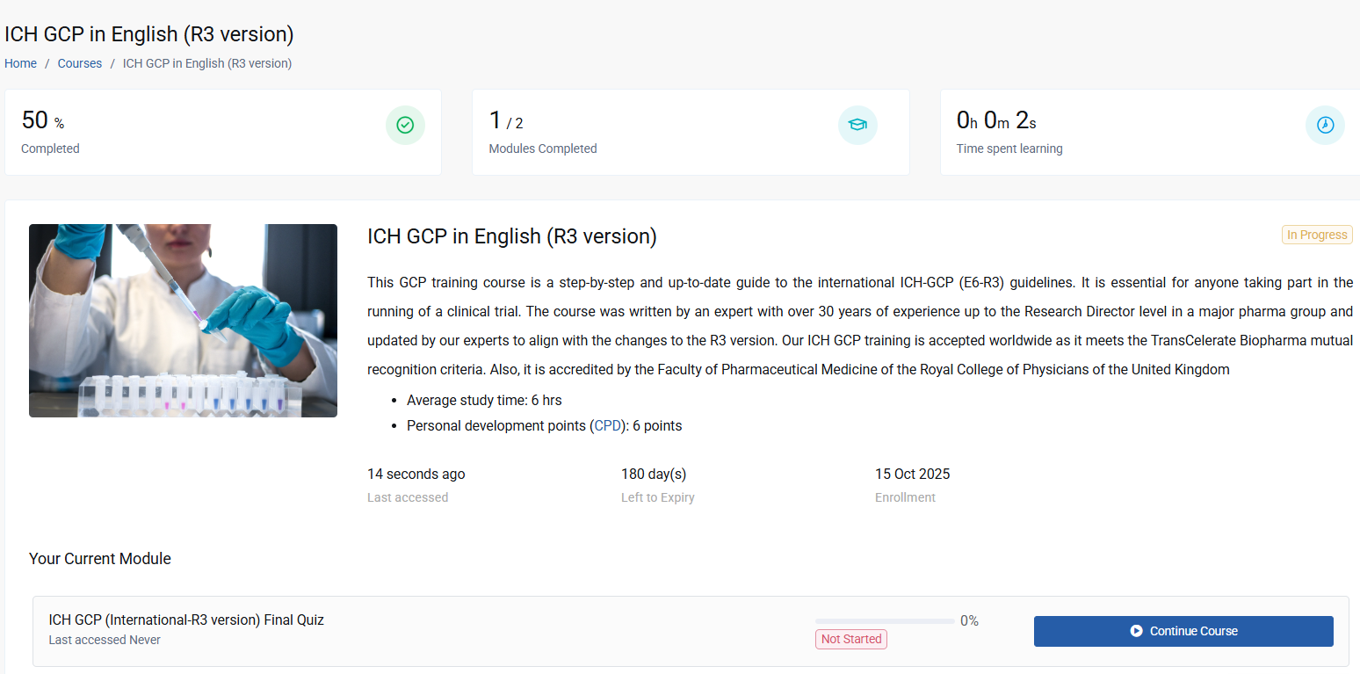Click the In Progress status badge
Image resolution: width=1360 pixels, height=674 pixels.
(x=1316, y=235)
